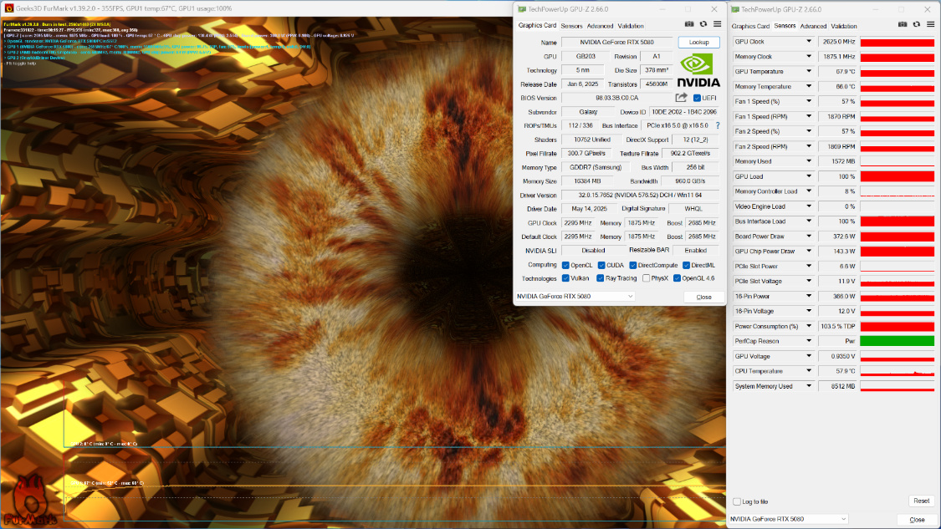Screen dimensions: 941x529
Task: Open GPU selector dropdown in Graphics Card window
Action: pos(575,297)
